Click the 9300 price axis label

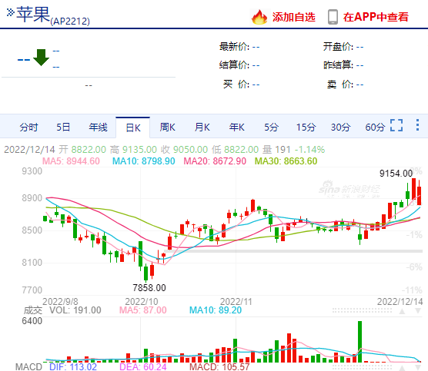(x=32, y=171)
